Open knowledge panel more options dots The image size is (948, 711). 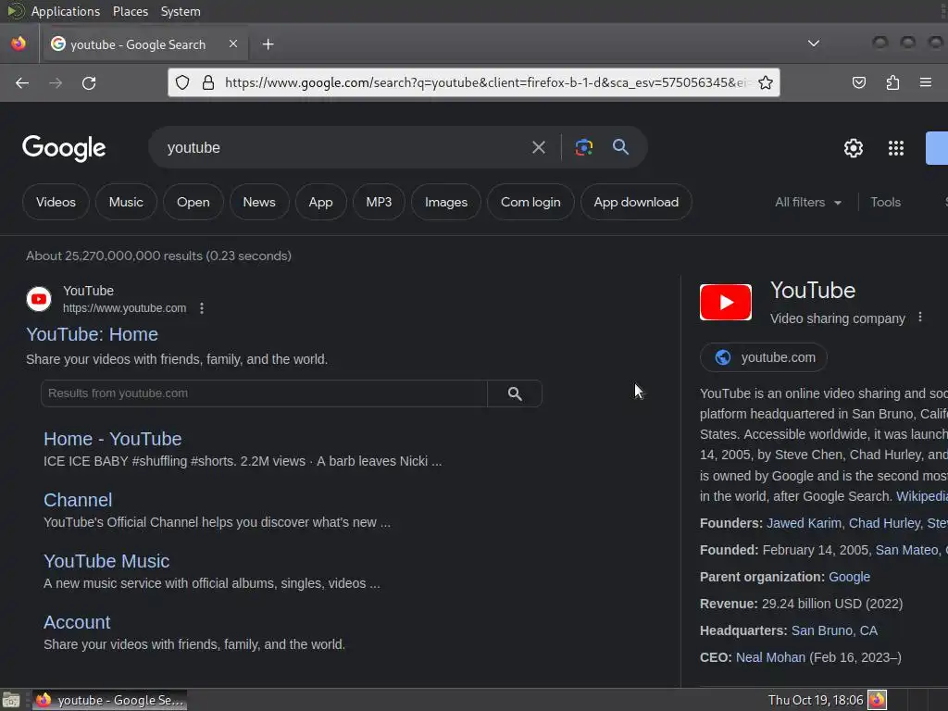(920, 317)
